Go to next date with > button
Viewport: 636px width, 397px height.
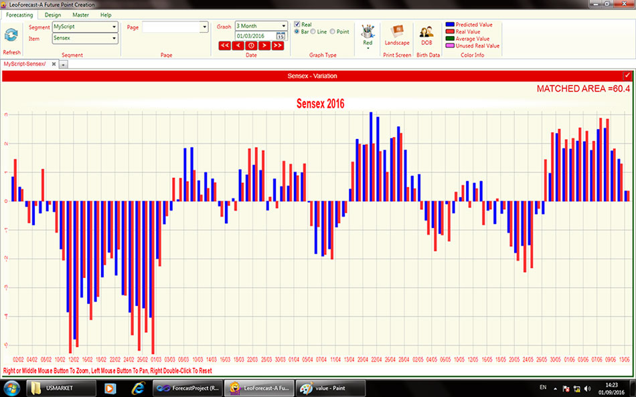264,45
